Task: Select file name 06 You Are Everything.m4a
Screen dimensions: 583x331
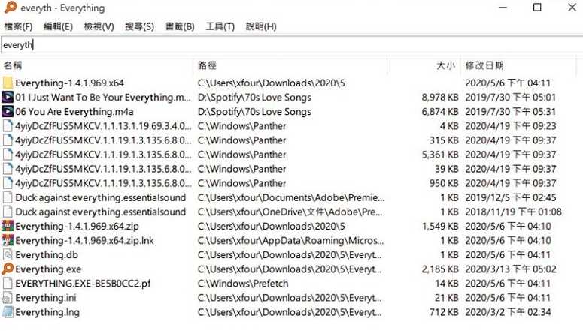Action: pos(74,111)
